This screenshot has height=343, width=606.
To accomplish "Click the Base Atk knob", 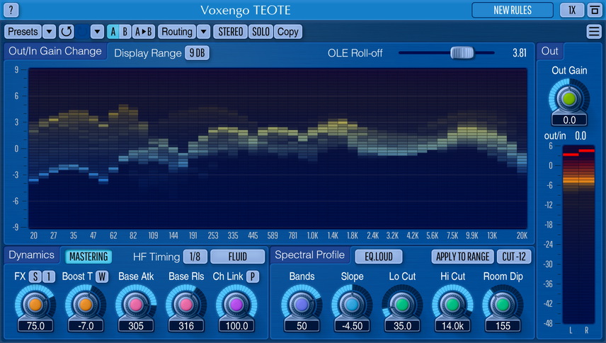I will tap(136, 304).
